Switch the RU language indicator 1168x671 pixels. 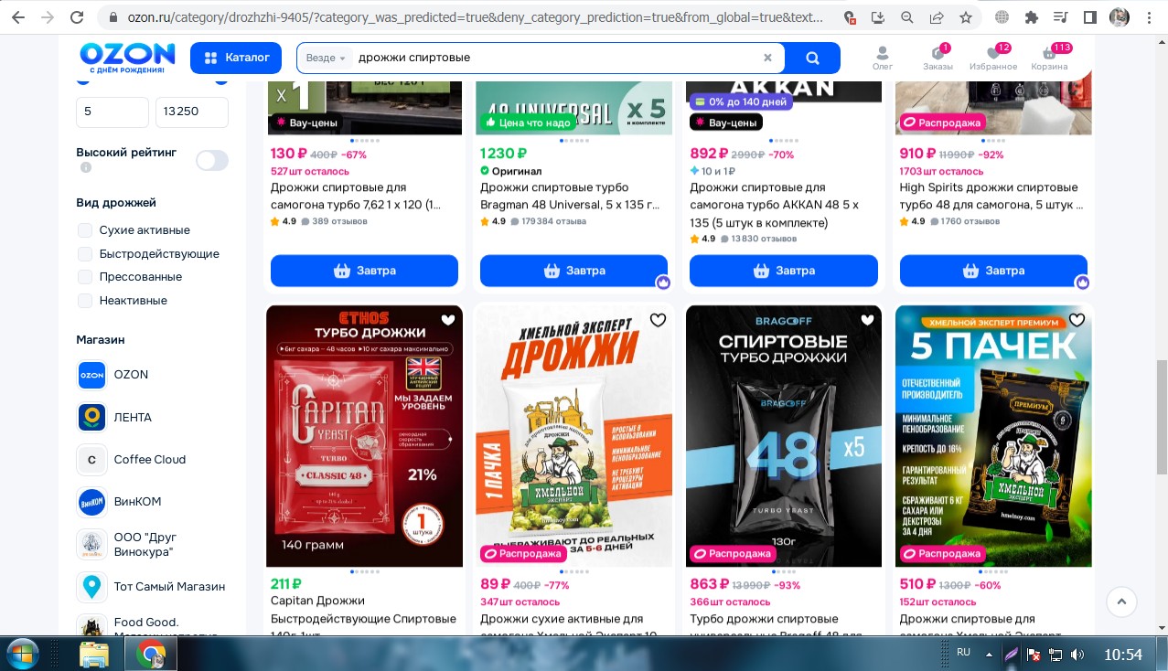click(963, 653)
